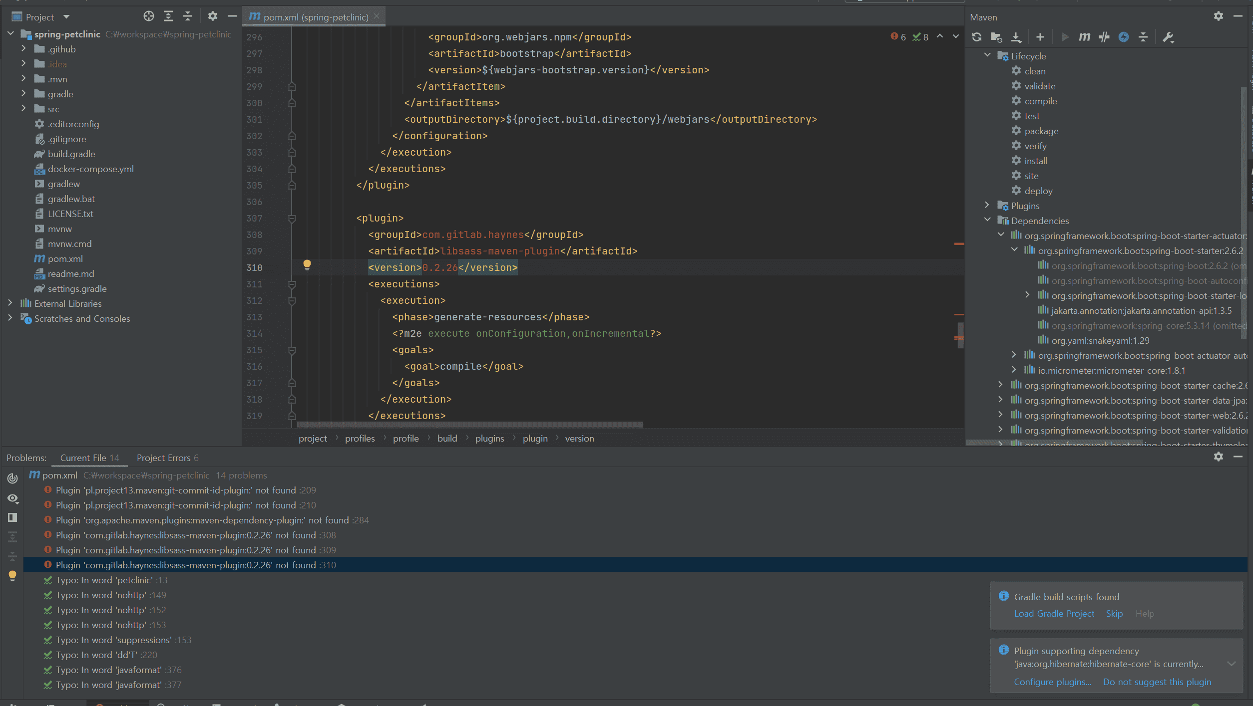1253x706 pixels.
Task: Click Execute Maven Goal icon
Action: coord(1084,37)
